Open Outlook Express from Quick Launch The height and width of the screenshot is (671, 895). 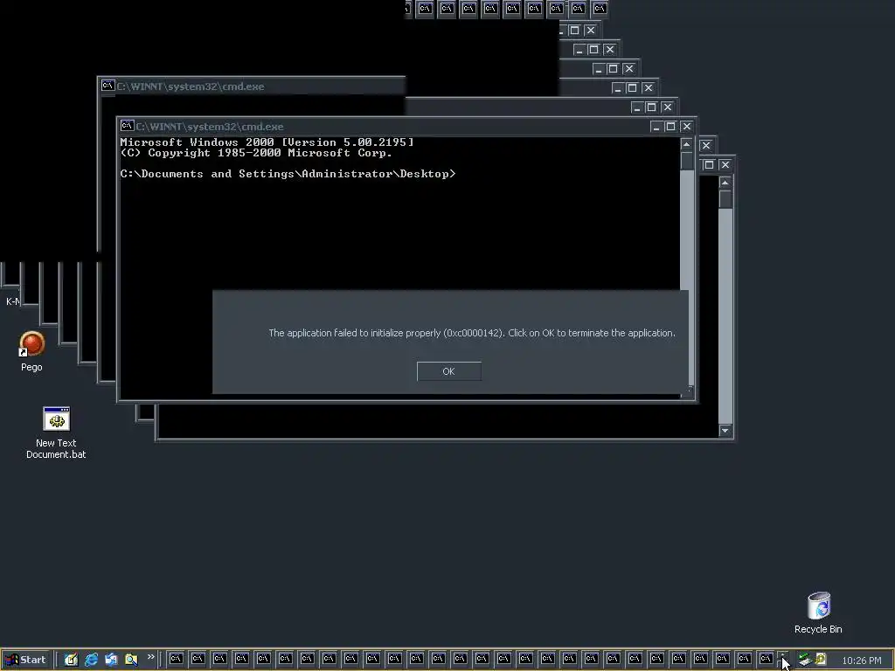pos(111,660)
